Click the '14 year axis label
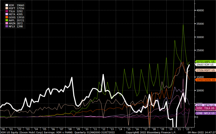216x134 pixels. 120,129
